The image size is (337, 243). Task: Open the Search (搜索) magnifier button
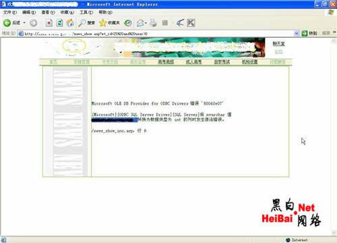click(x=86, y=23)
